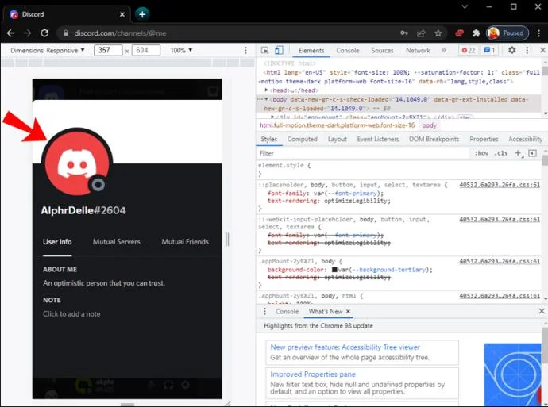Click the share page icon

coord(421,33)
